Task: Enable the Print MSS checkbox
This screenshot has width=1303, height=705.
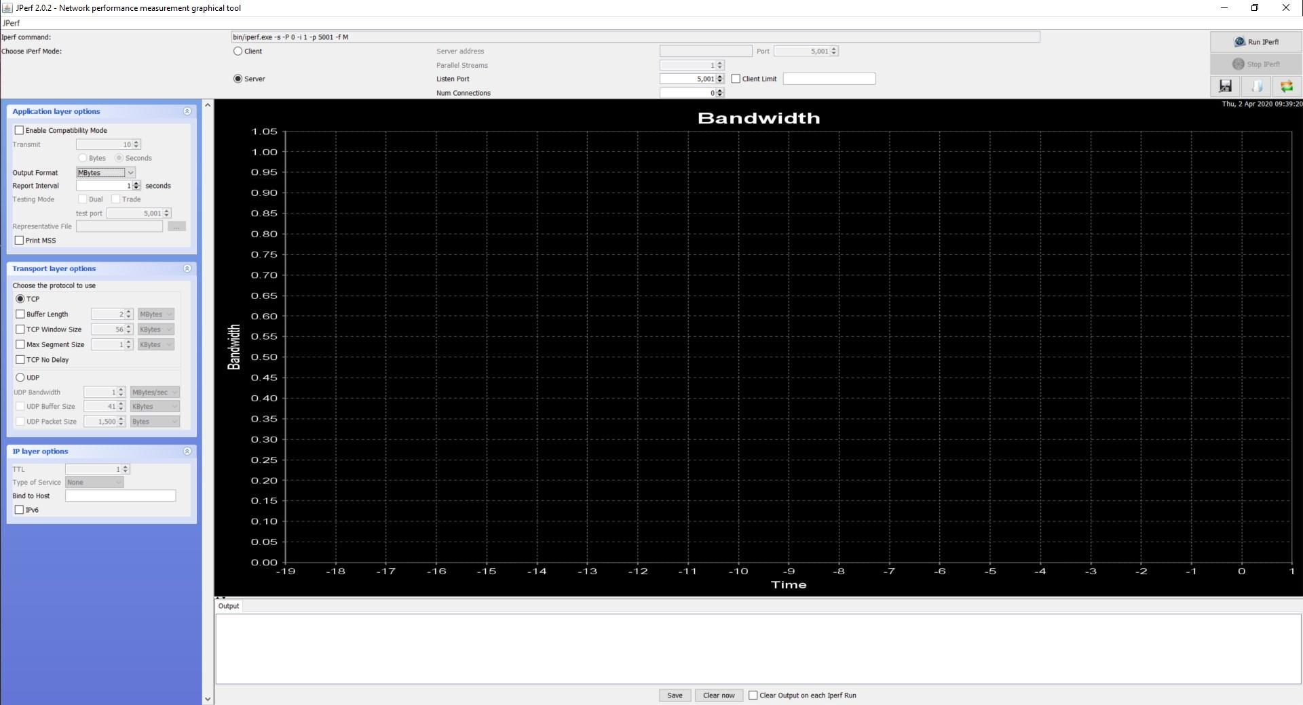Action: 19,241
